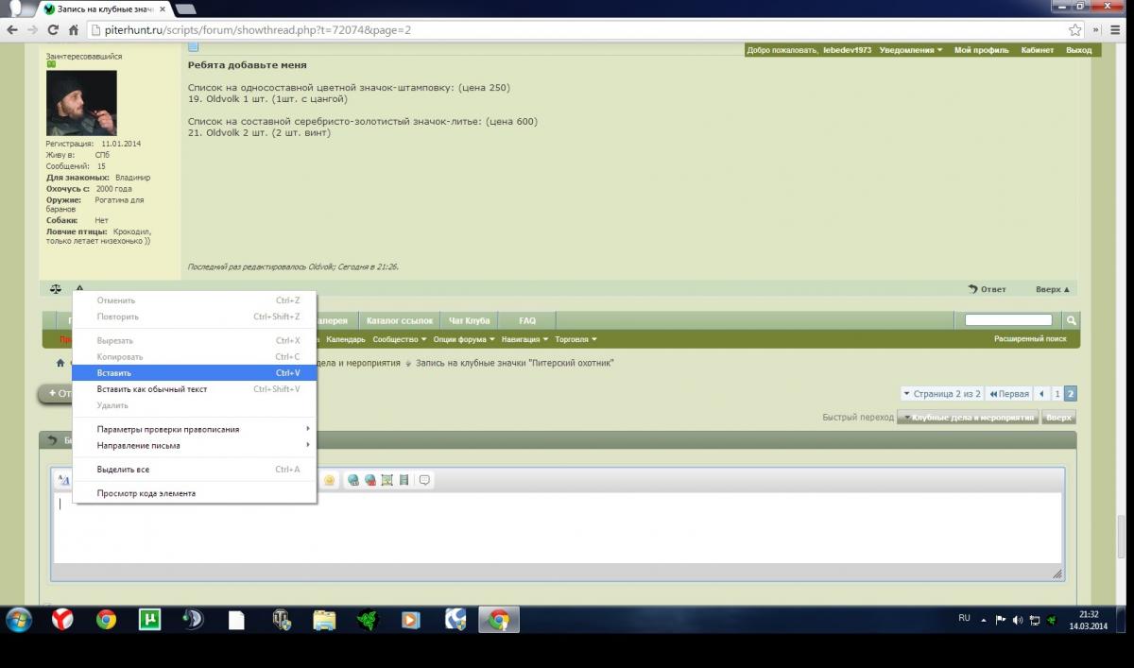Open the Страница 2 из 2 page selector

(x=941, y=393)
